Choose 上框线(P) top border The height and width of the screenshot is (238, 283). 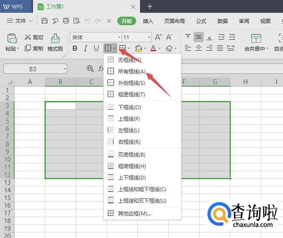pyautogui.click(x=143, y=119)
